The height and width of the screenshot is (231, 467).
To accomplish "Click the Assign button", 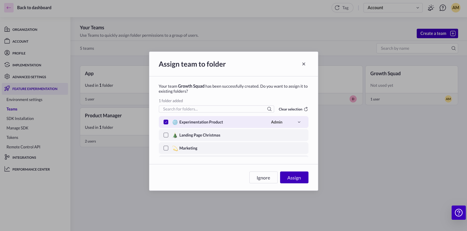I will (x=294, y=177).
